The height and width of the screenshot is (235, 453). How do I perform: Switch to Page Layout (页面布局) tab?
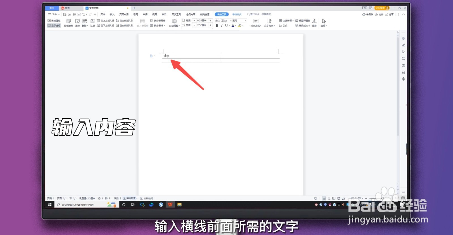pyautogui.click(x=124, y=14)
